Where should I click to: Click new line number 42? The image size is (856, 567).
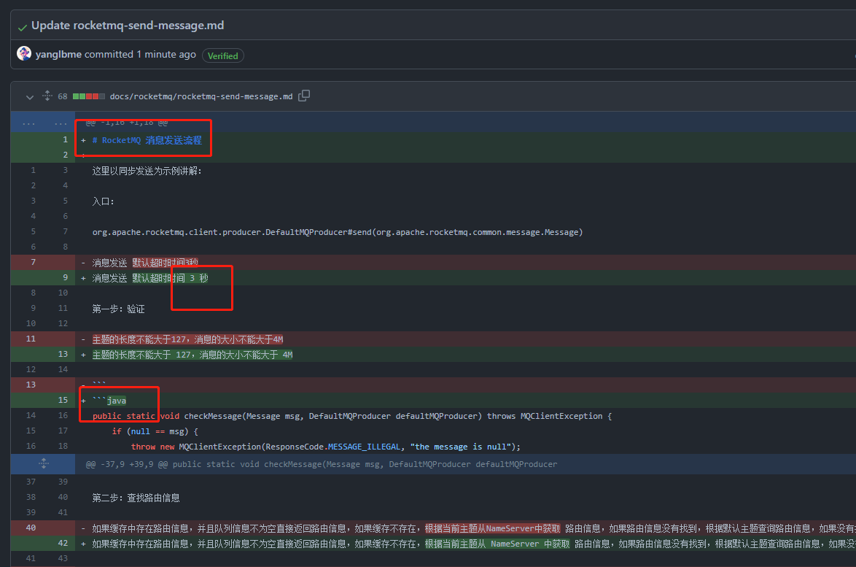coord(63,543)
